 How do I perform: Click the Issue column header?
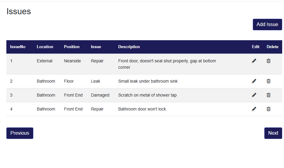tap(96, 47)
